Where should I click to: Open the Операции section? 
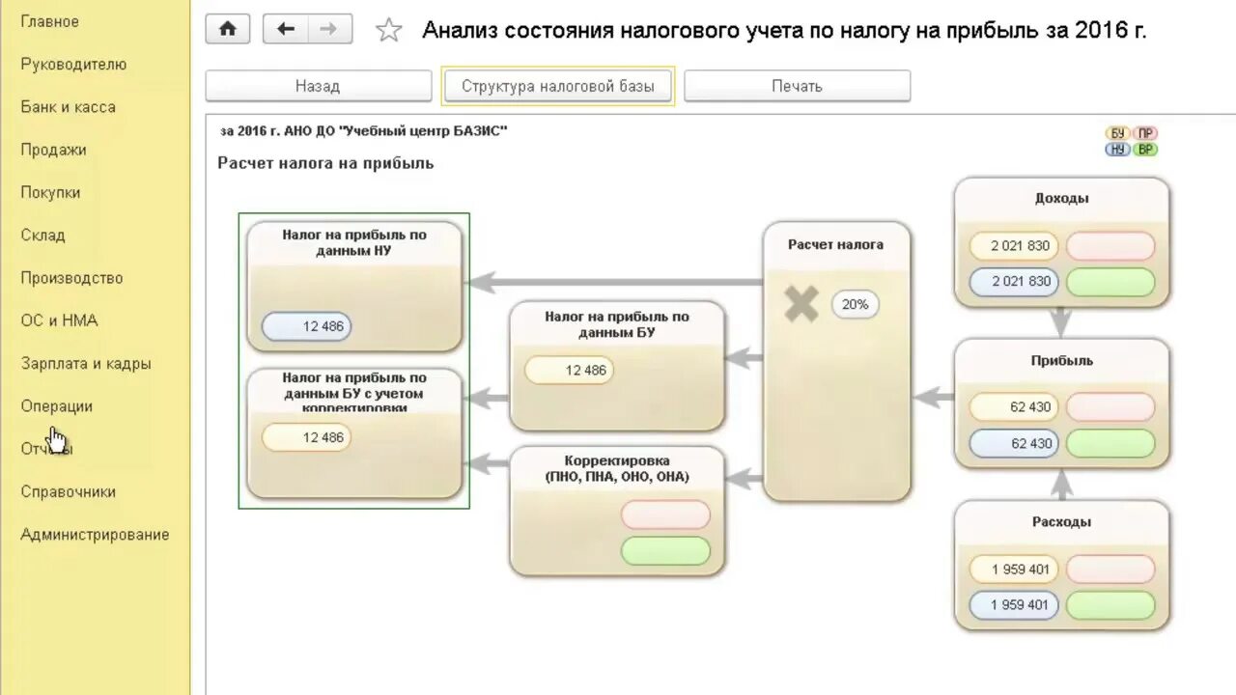tap(56, 406)
